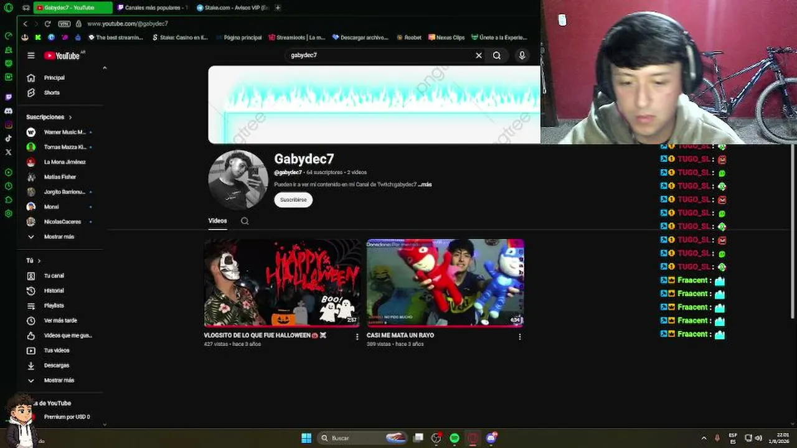Toggle the browser VPN badge
This screenshot has width=797, height=448.
pos(64,24)
